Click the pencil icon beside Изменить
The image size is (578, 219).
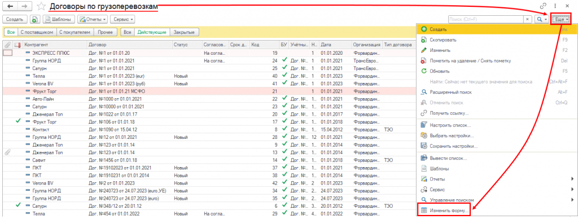click(x=424, y=50)
